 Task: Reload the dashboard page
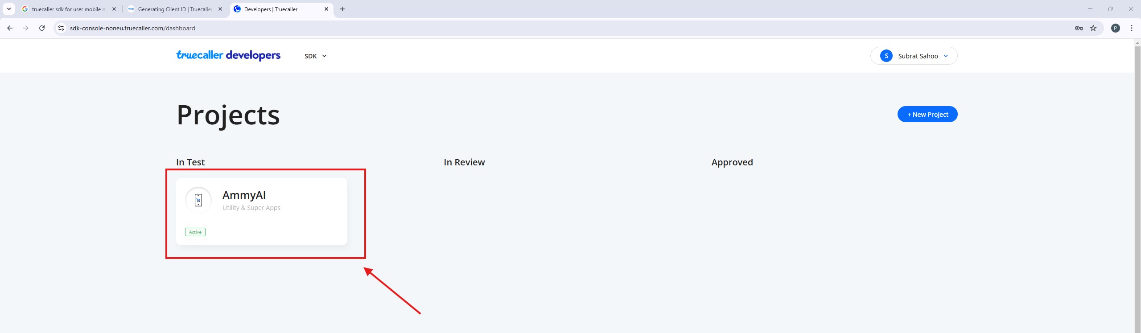point(42,28)
